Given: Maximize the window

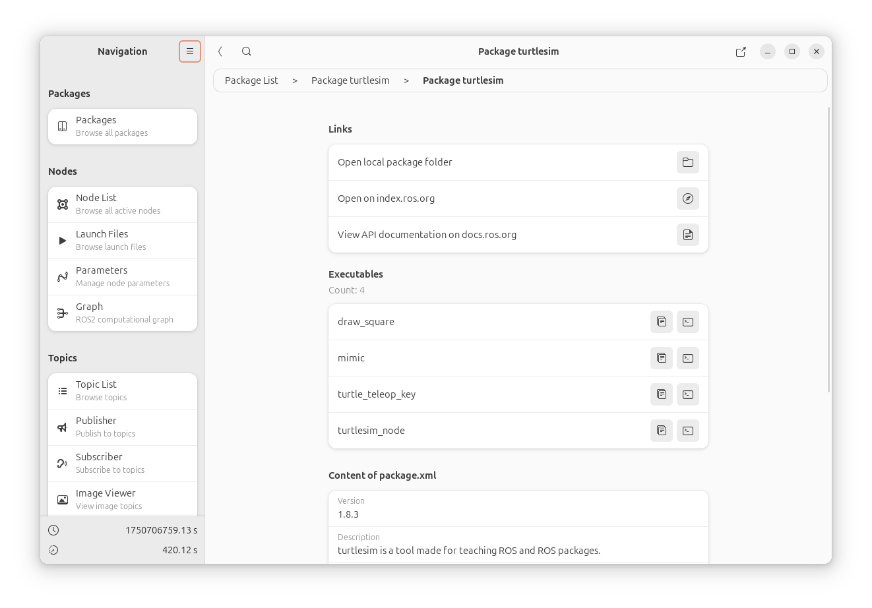Looking at the screenshot, I should [x=792, y=51].
